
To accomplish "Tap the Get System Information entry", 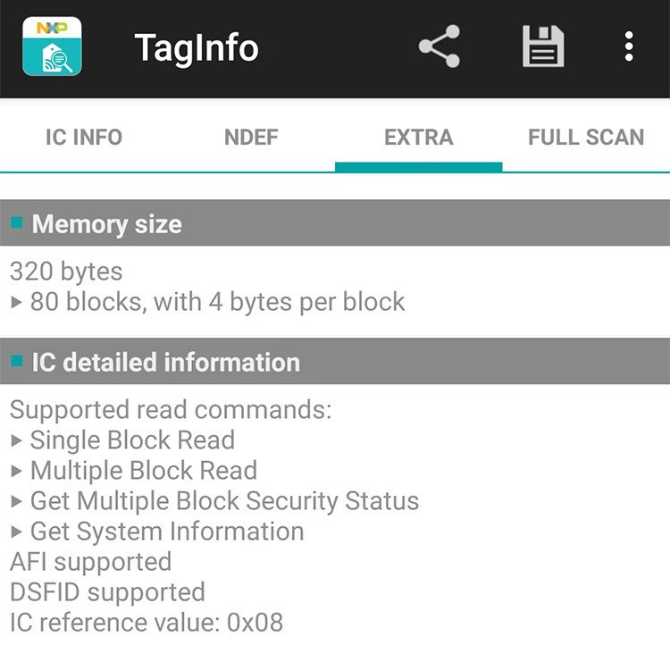I will click(166, 532).
